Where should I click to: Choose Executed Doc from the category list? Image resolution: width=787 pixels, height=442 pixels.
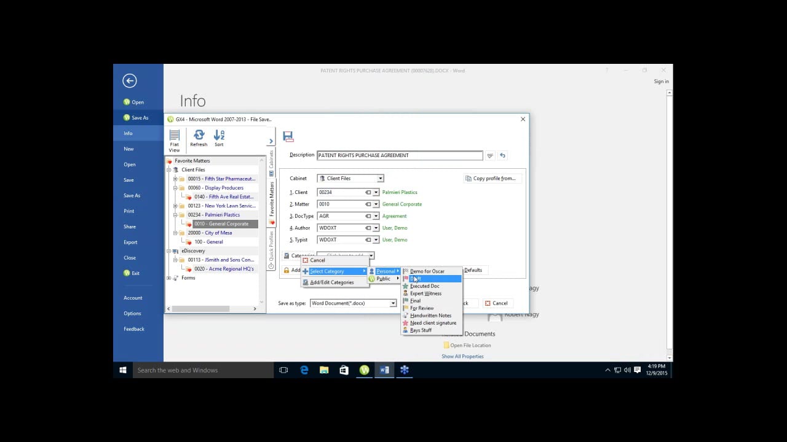coord(424,286)
